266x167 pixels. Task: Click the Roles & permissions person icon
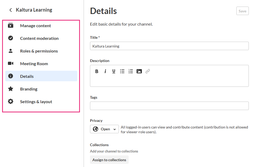(x=11, y=51)
